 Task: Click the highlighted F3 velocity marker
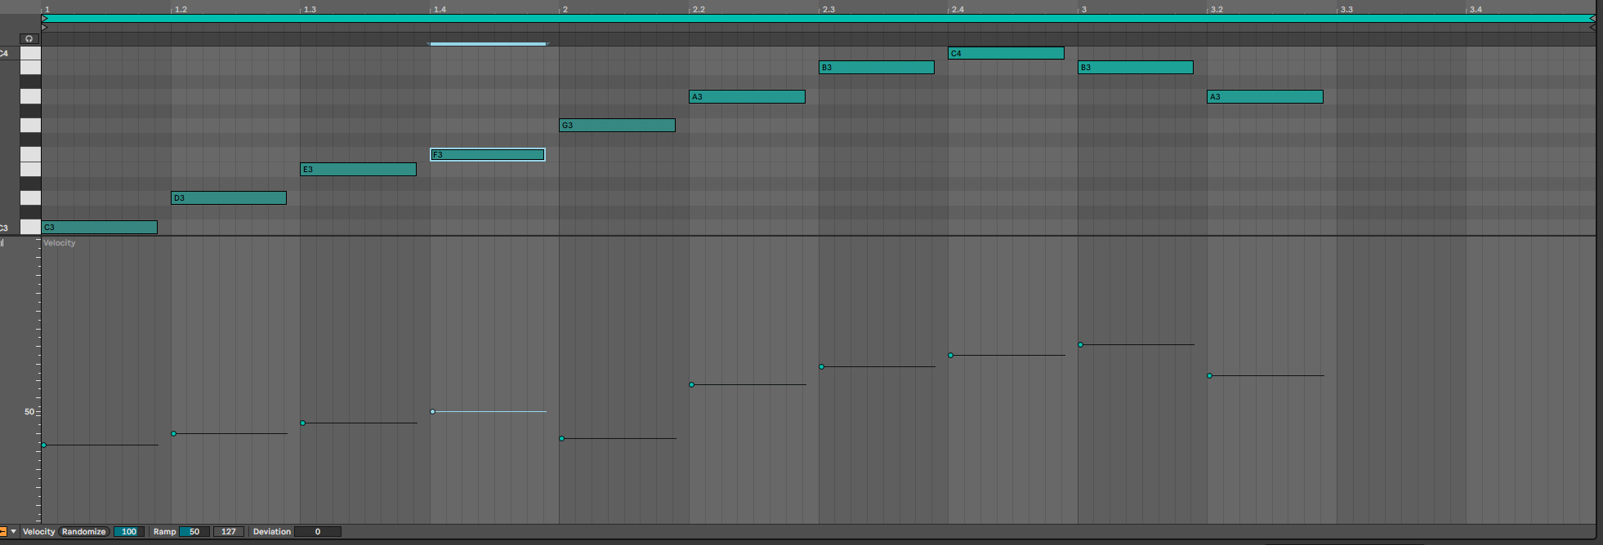pyautogui.click(x=433, y=412)
